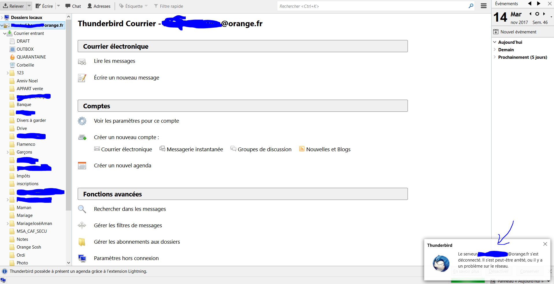
Task: Click the Créer un nouvel agenda calendar icon
Action: [82, 165]
